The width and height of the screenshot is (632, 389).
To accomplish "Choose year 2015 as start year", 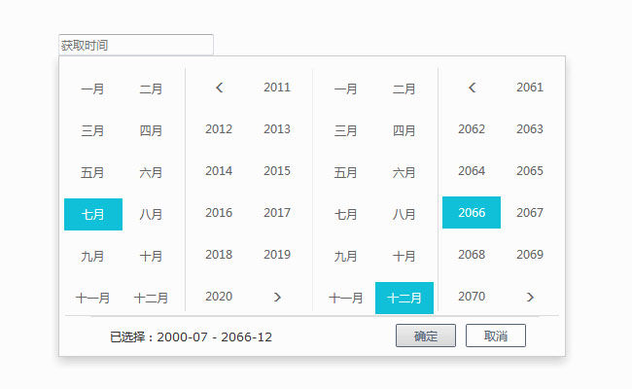I will tap(277, 171).
